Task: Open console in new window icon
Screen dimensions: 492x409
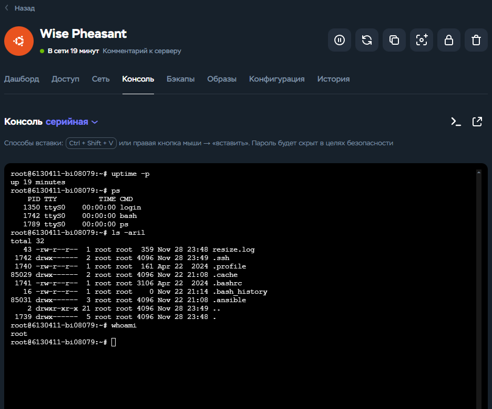Action: [x=477, y=122]
